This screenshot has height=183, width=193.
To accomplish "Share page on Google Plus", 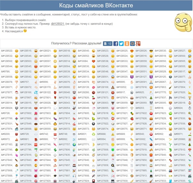I will coord(138,44).
